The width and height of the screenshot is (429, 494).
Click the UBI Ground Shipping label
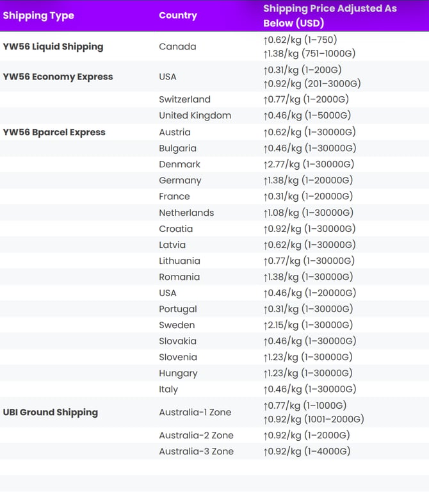tap(51, 412)
